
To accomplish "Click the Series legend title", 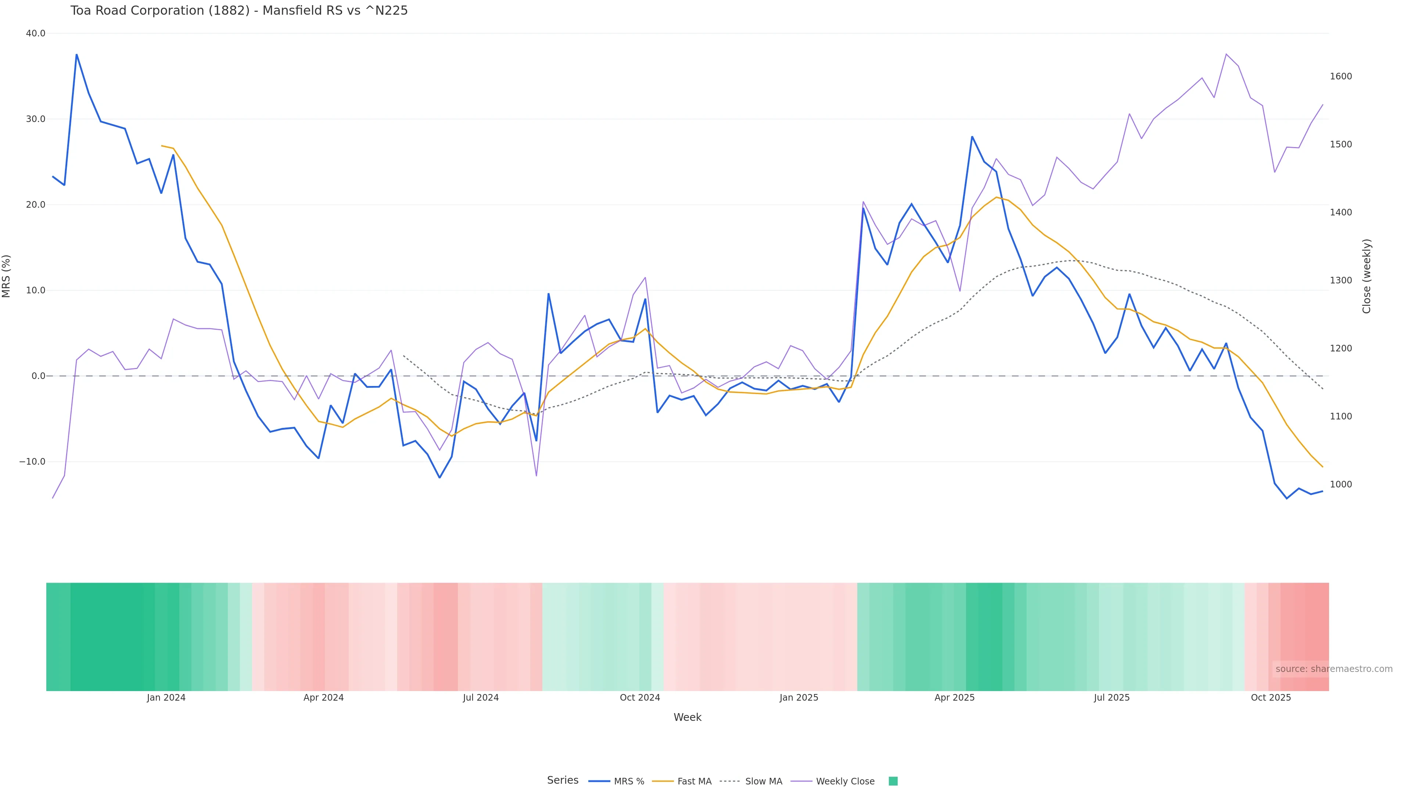I will [563, 780].
